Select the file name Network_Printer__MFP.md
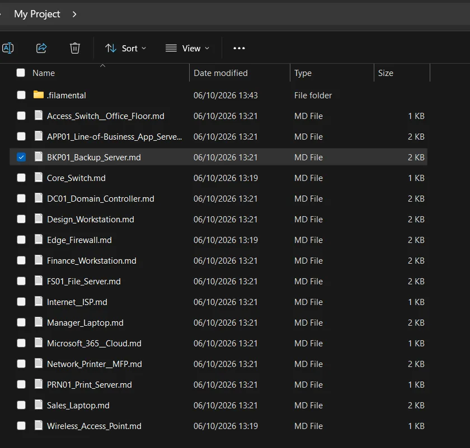 pos(95,364)
